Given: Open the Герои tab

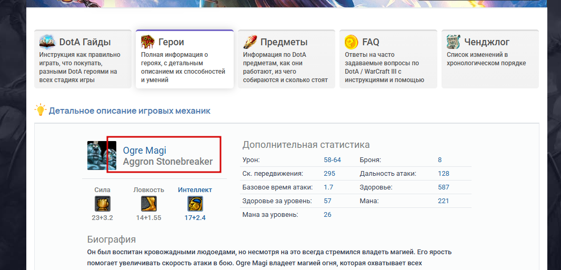Looking at the screenshot, I should 185,59.
